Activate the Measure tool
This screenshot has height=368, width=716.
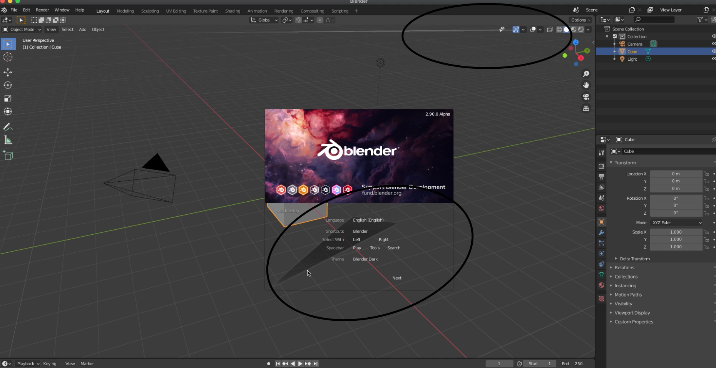[x=8, y=140]
